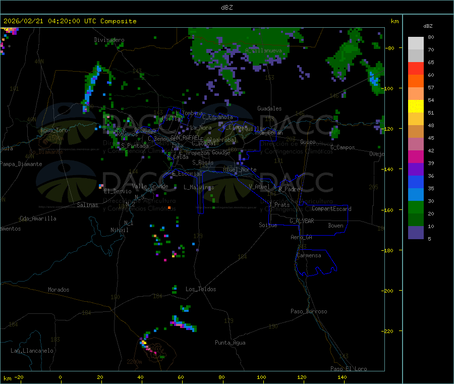Click the Agua_Toro label
Viewport: 454px width, 384px height.
pyautogui.click(x=54, y=130)
